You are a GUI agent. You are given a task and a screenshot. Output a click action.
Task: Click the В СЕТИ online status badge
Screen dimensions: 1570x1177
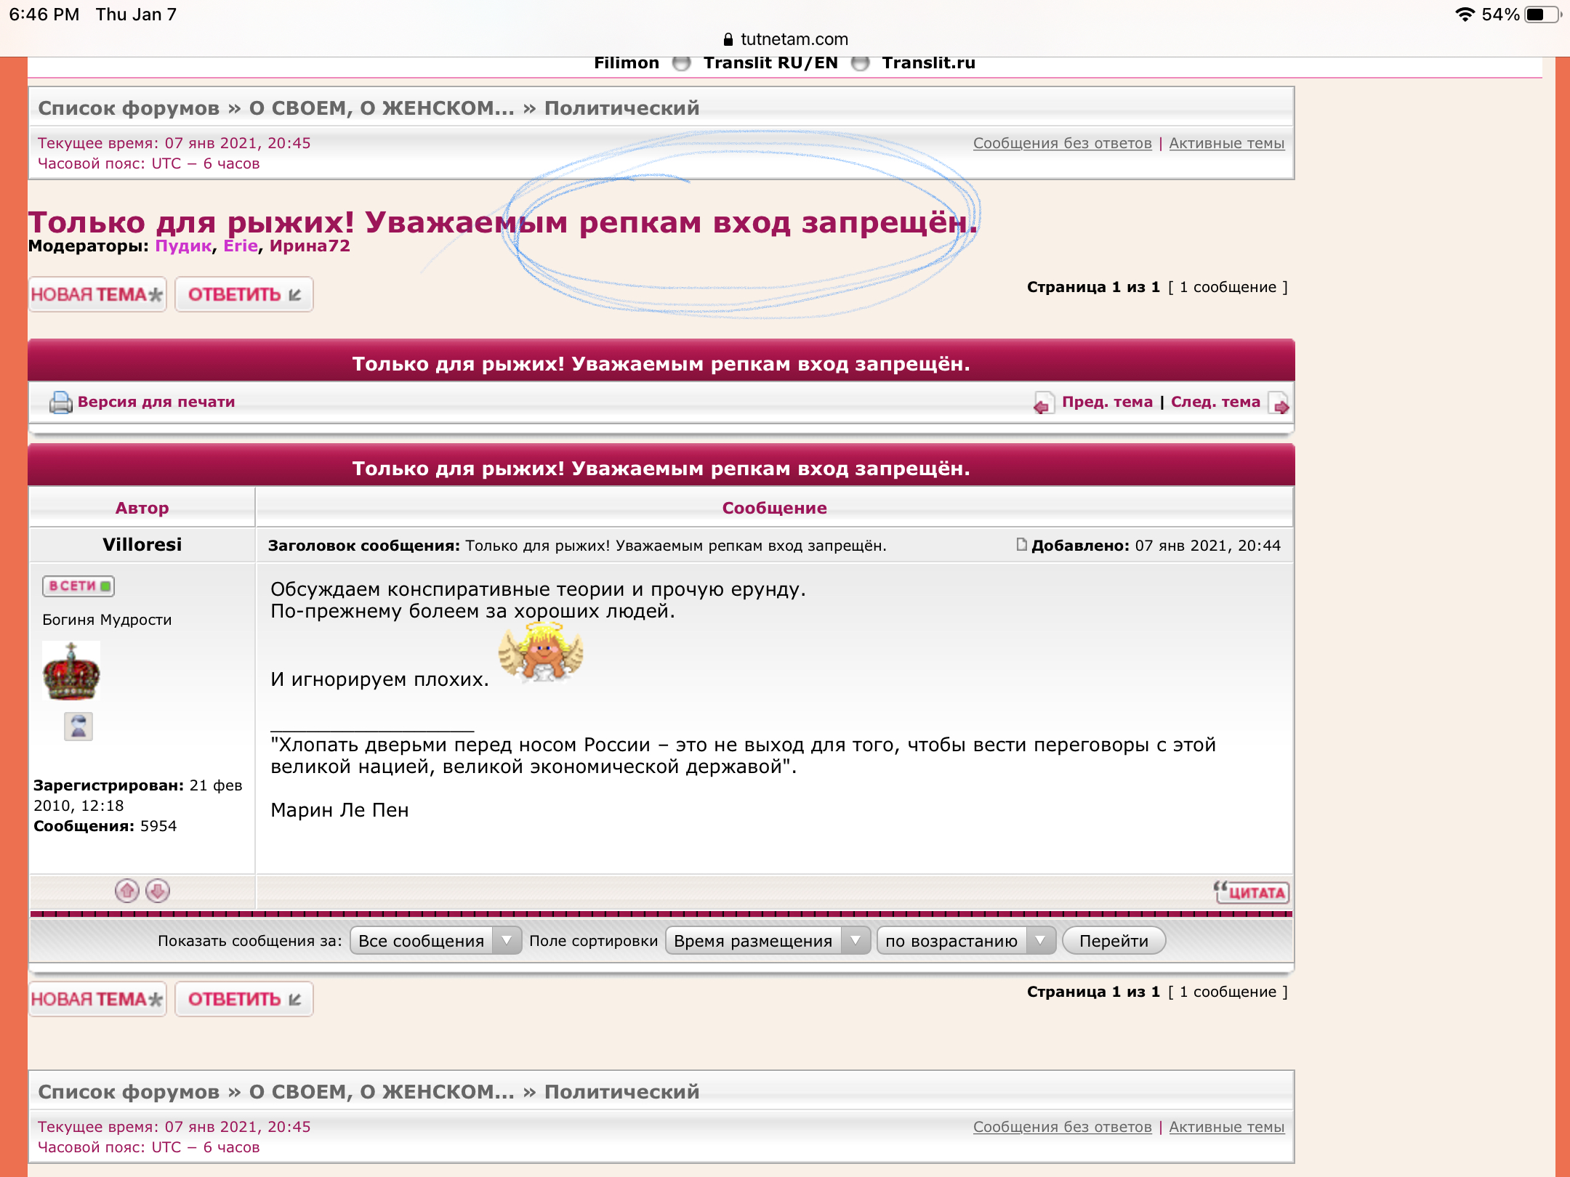78,586
